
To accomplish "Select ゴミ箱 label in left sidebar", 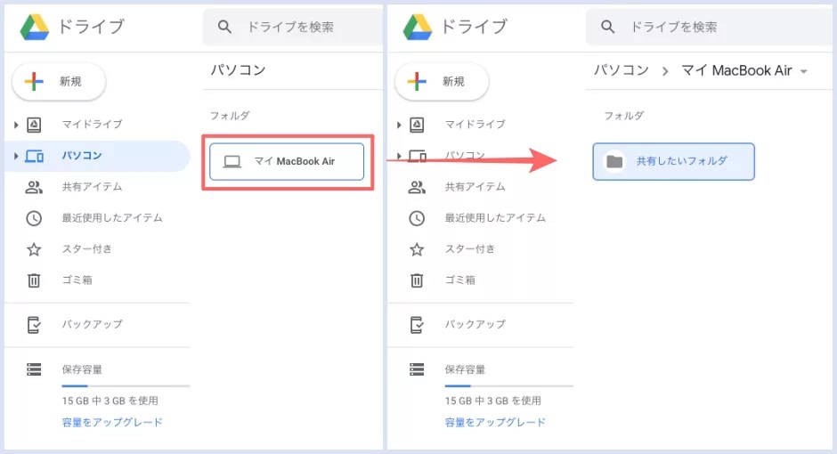I will tap(77, 280).
